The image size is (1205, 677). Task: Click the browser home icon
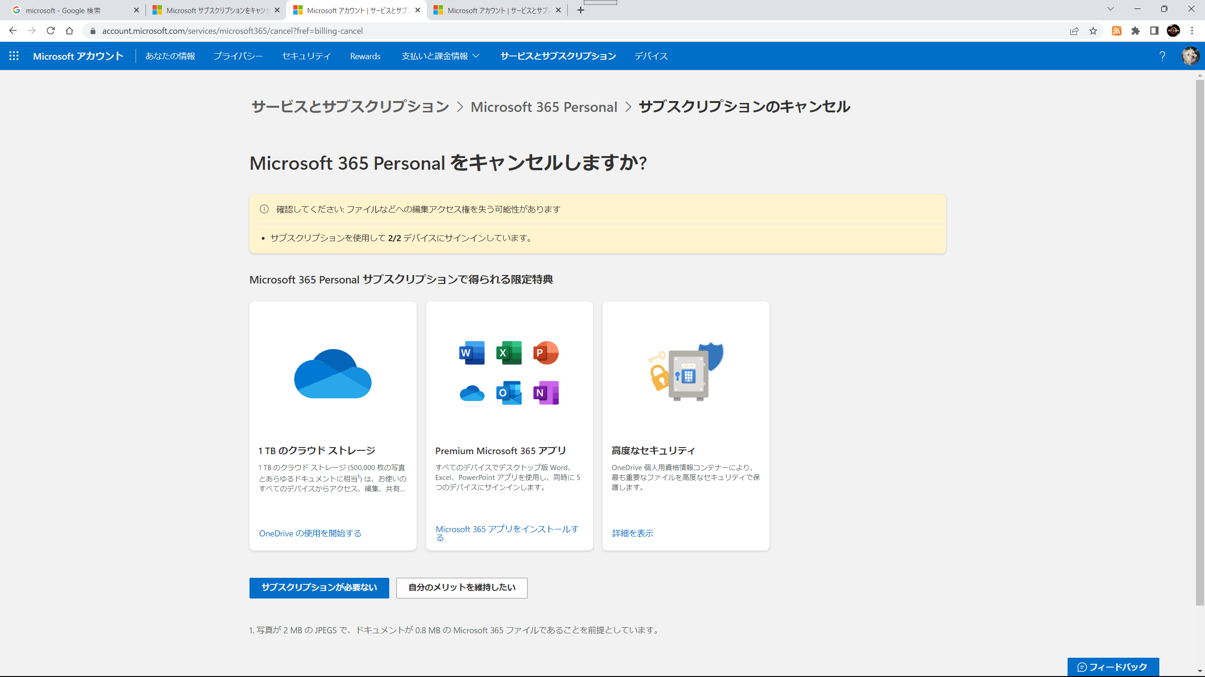pyautogui.click(x=69, y=31)
